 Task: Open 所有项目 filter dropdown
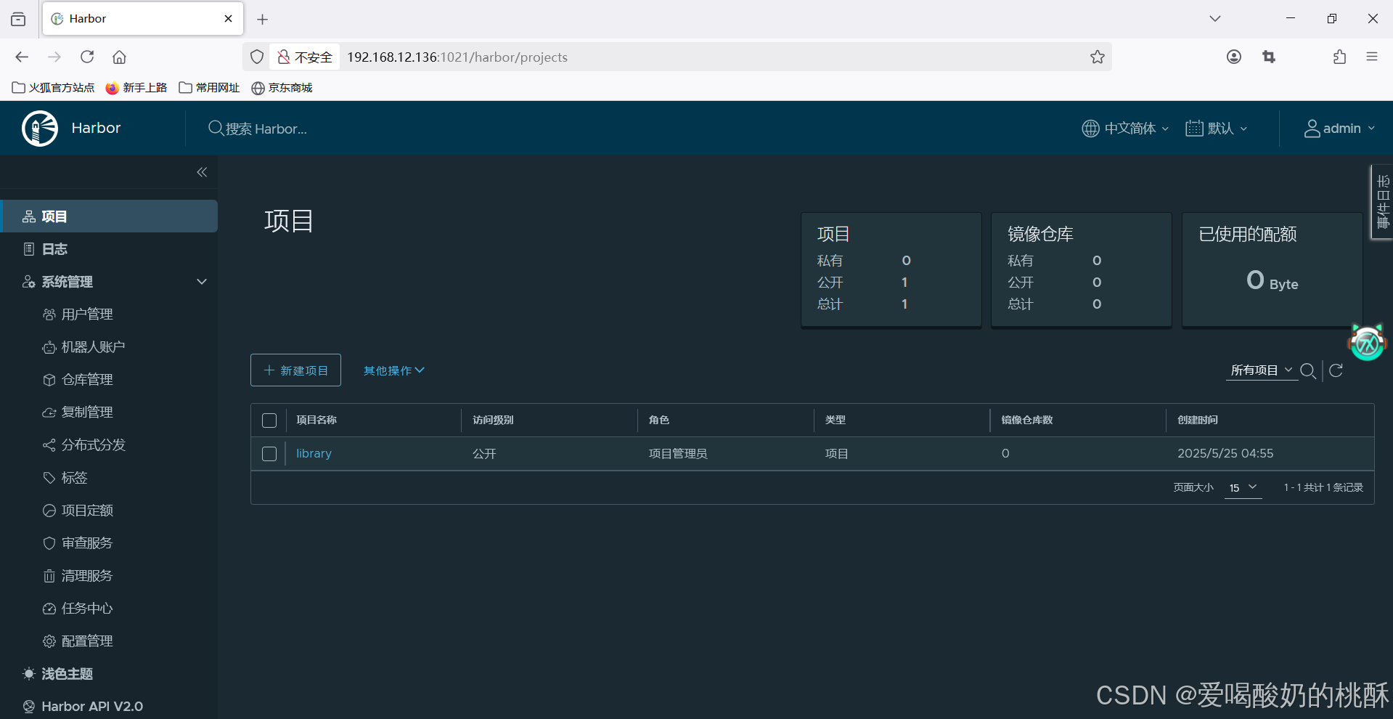tap(1262, 370)
